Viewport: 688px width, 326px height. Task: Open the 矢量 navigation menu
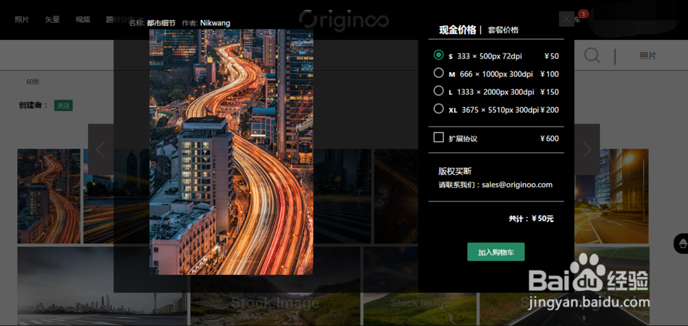pos(52,19)
